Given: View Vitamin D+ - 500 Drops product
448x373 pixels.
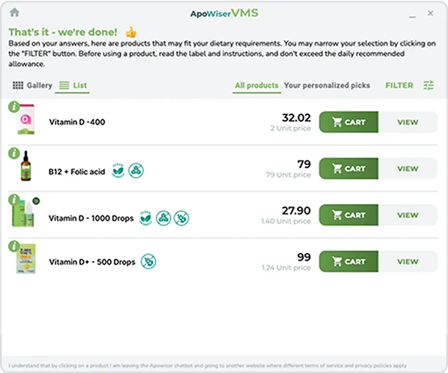Looking at the screenshot, I should [408, 261].
